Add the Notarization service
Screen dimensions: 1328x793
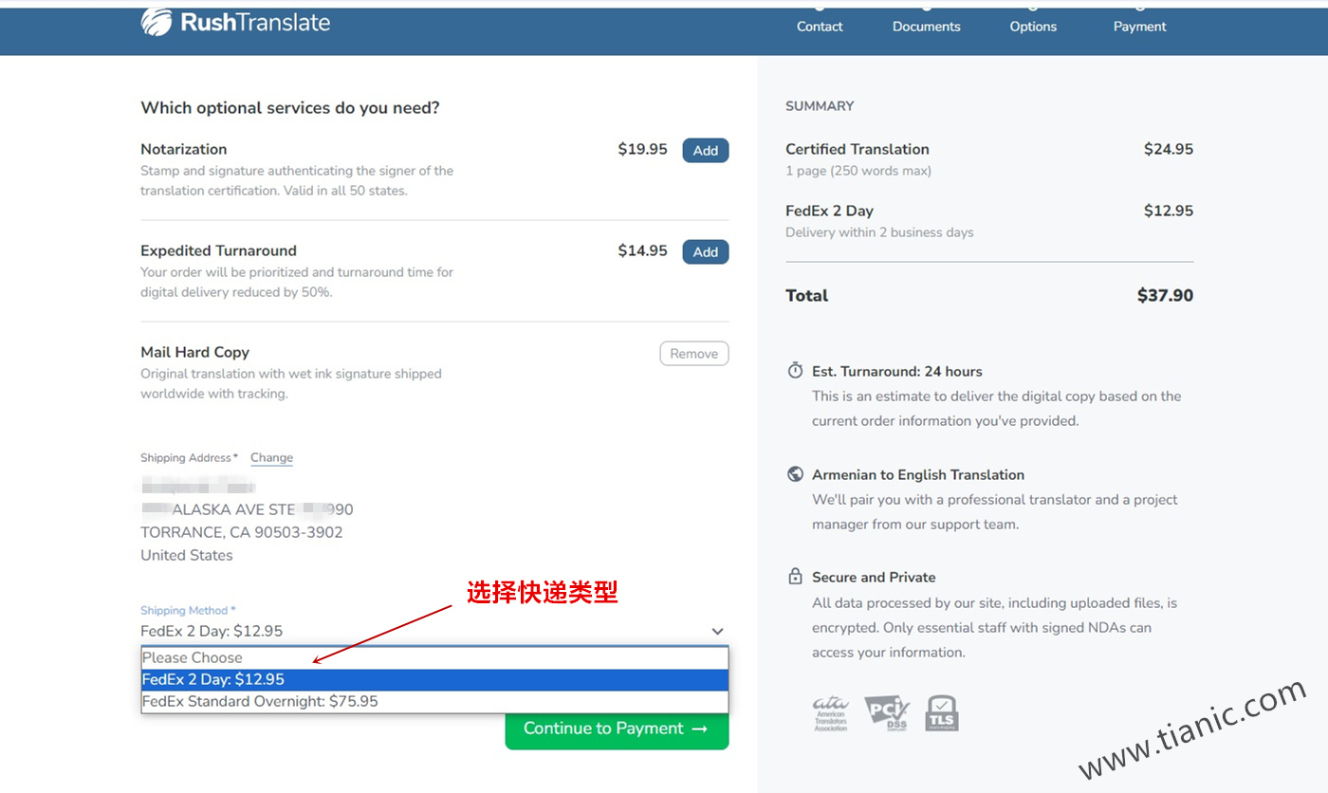click(x=705, y=150)
